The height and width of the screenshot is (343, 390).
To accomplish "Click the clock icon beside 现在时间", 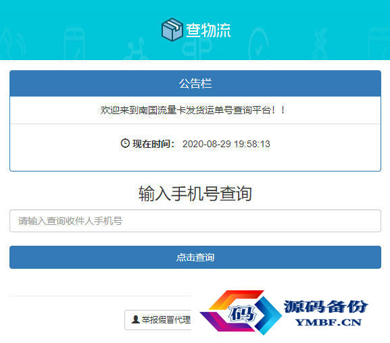I will tap(125, 143).
